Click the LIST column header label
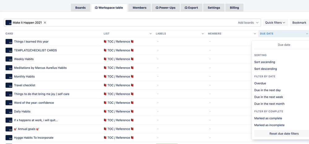 pyautogui.click(x=107, y=34)
